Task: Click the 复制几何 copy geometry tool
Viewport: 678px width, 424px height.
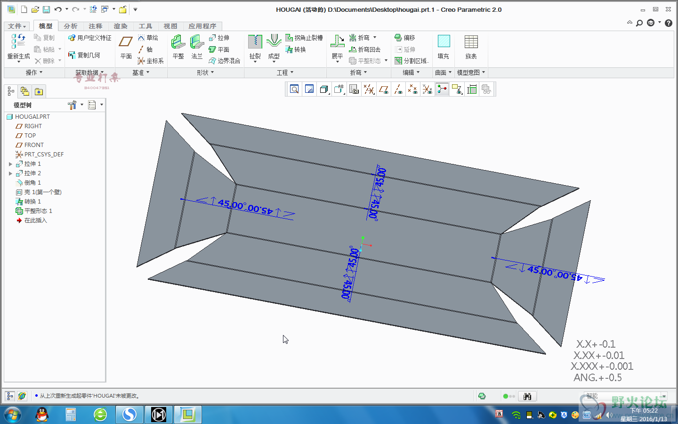Action: click(x=84, y=55)
